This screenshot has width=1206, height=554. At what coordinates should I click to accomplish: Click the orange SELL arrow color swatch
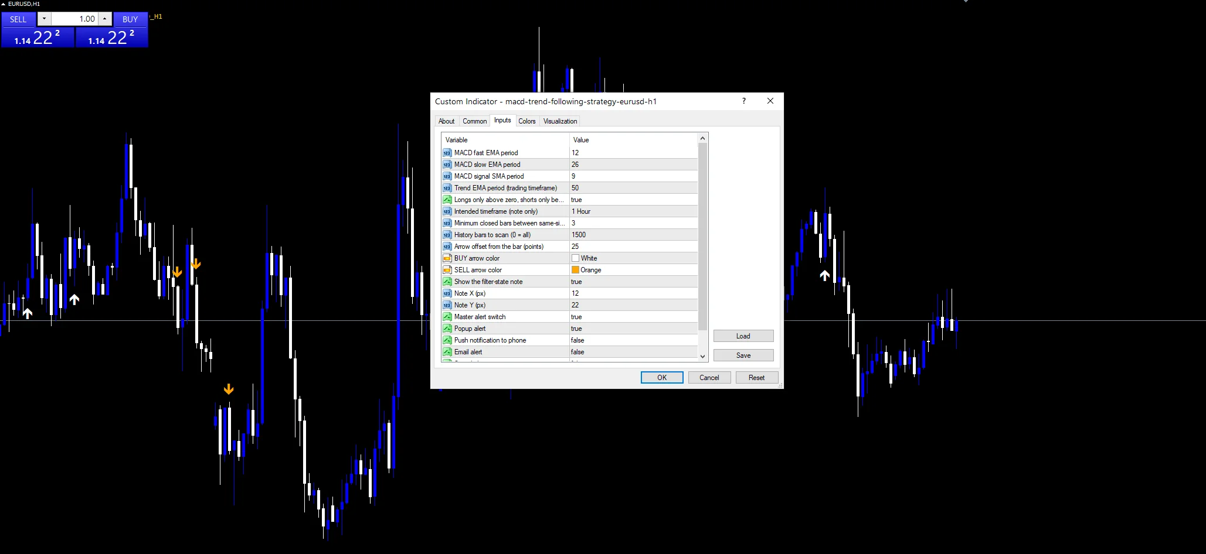tap(575, 270)
